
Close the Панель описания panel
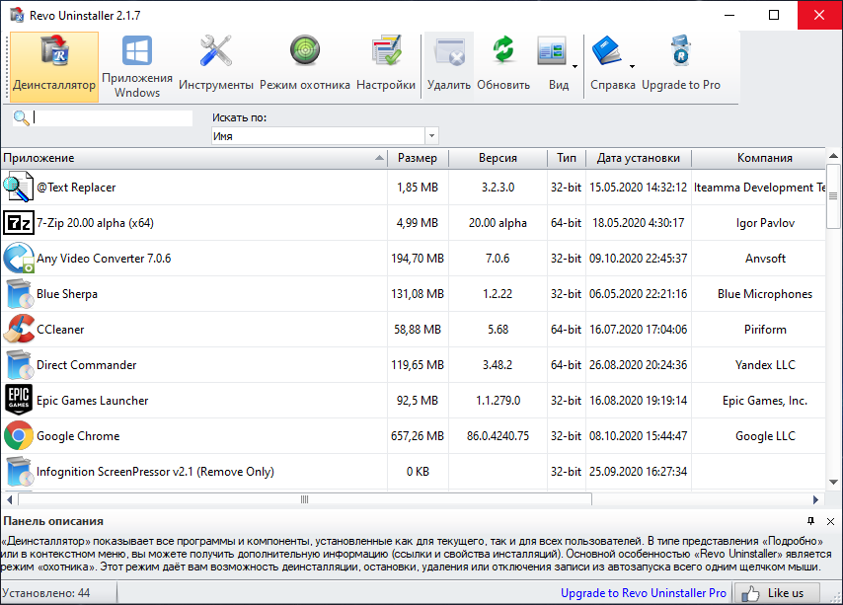(x=830, y=521)
